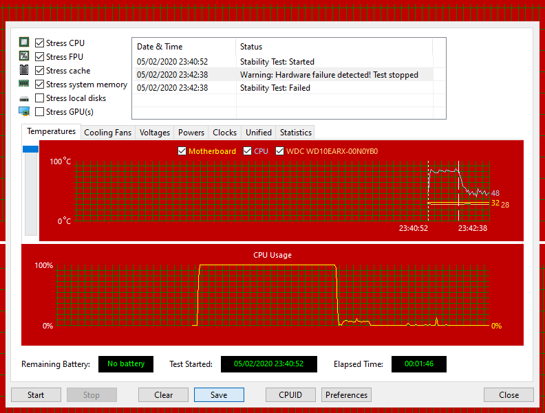Uncheck the Stress FPU checkbox
545x413 pixels.
click(x=40, y=56)
